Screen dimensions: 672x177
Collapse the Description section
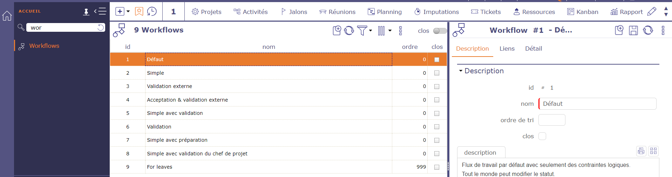pos(461,71)
